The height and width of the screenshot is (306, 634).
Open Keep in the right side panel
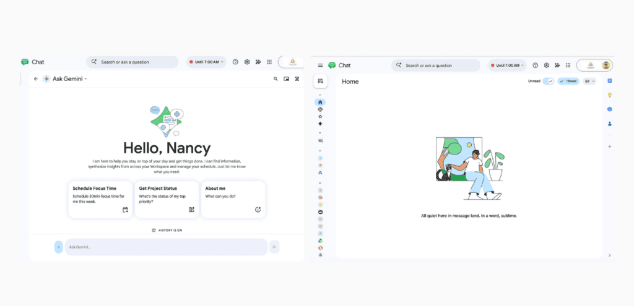(x=610, y=95)
